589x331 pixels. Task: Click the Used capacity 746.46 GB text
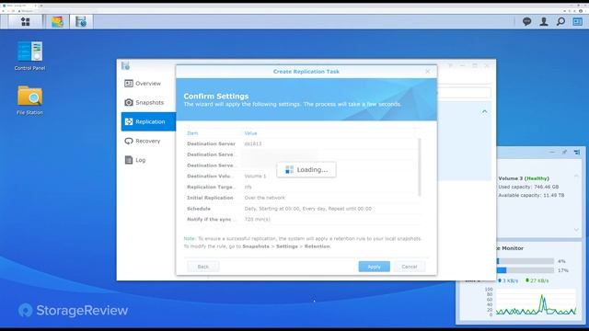click(528, 187)
